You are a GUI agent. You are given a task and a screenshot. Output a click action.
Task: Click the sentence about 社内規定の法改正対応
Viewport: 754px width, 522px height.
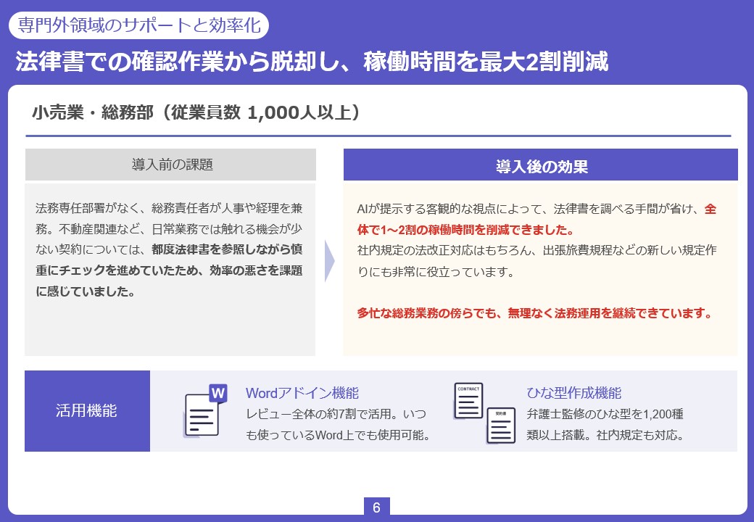[x=536, y=251]
